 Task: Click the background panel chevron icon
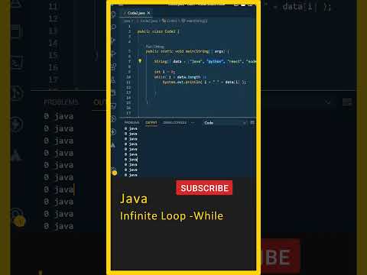(328, 102)
